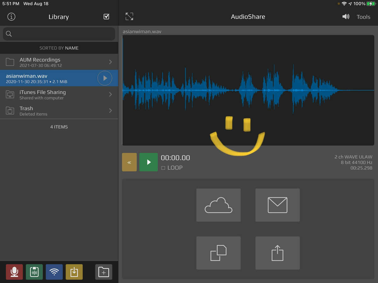Open the Tools menu
The image size is (378, 283).
(x=363, y=17)
